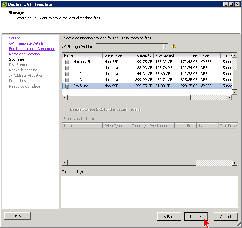Select the nfs-3 storage row

click(x=147, y=80)
